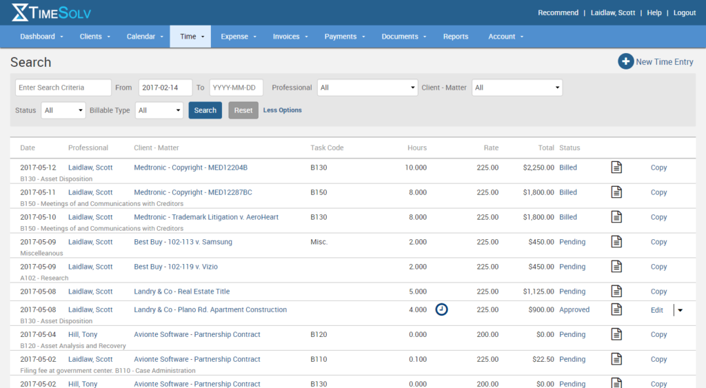
Task: Open the Clients menu
Action: tap(94, 37)
